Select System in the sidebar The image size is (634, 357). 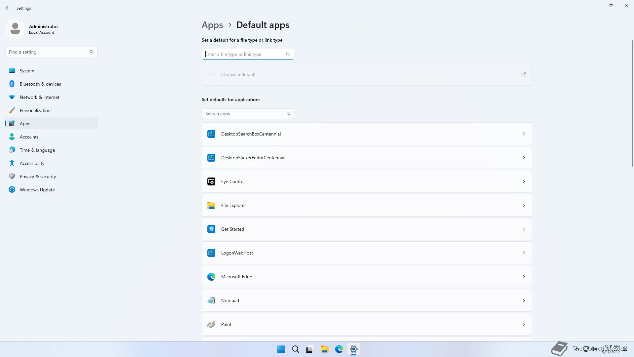coord(52,70)
